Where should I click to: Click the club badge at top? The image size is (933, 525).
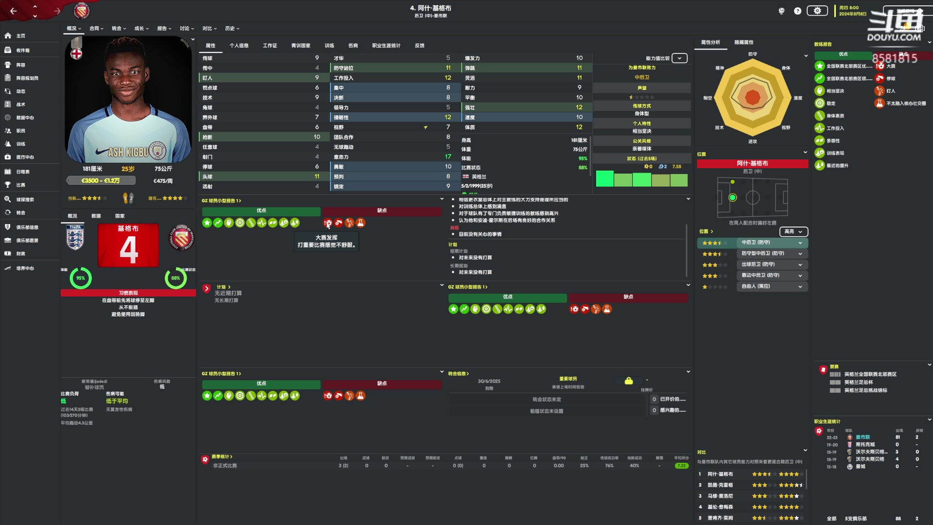82,10
